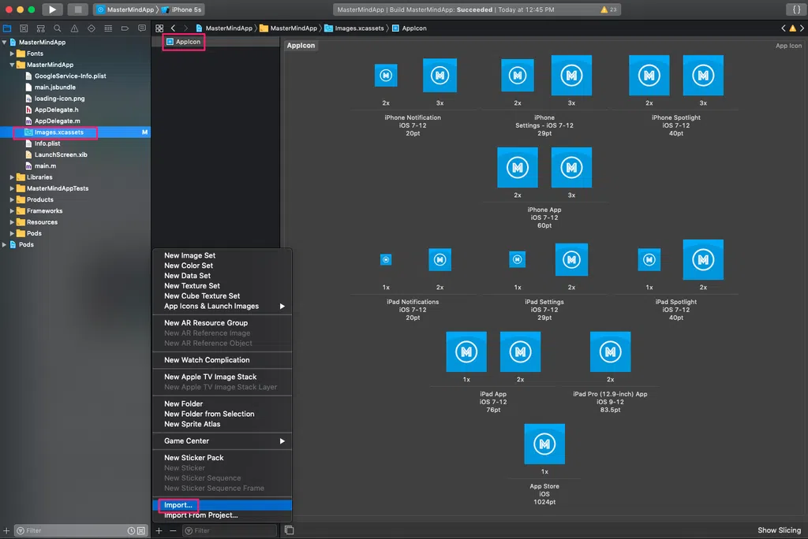The image size is (808, 539).
Task: Jump to the previous issue arrow
Action: tap(784, 28)
